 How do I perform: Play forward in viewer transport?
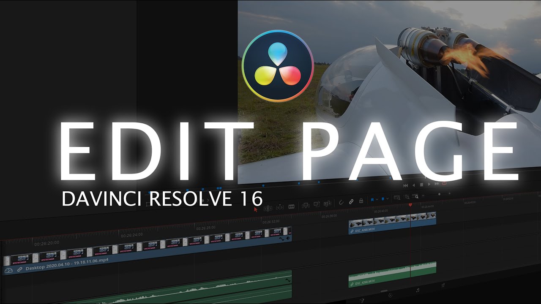pyautogui.click(x=429, y=184)
